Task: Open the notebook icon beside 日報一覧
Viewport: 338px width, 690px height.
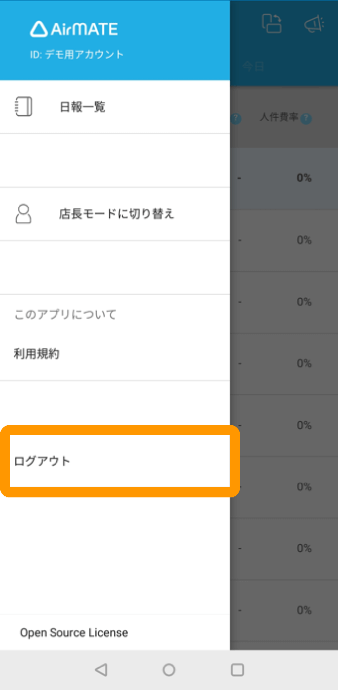Action: 23,107
